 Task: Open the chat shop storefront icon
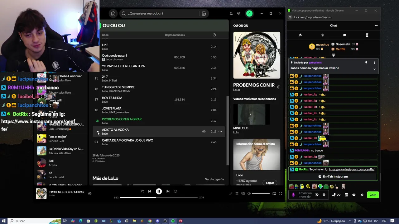(x=346, y=195)
